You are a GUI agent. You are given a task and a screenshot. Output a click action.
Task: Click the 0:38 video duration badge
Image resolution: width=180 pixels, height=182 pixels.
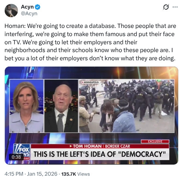pos(16,157)
